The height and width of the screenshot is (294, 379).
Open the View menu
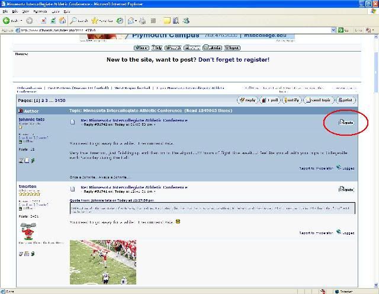[25, 11]
